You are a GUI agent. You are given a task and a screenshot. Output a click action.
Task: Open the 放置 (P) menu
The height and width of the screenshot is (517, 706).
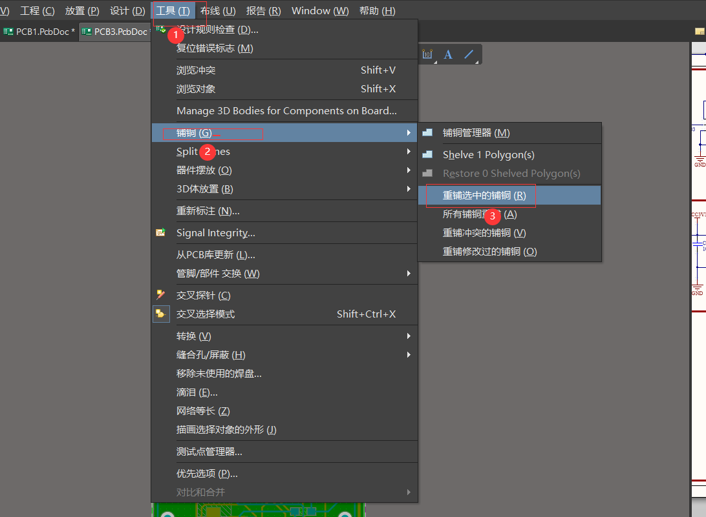(82, 11)
